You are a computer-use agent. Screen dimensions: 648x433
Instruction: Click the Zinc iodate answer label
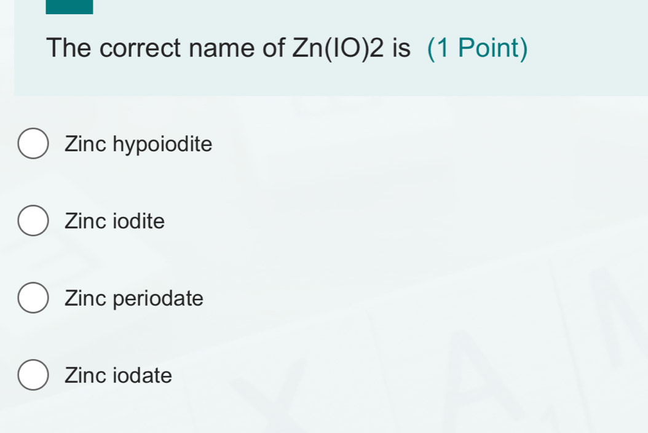tap(118, 376)
